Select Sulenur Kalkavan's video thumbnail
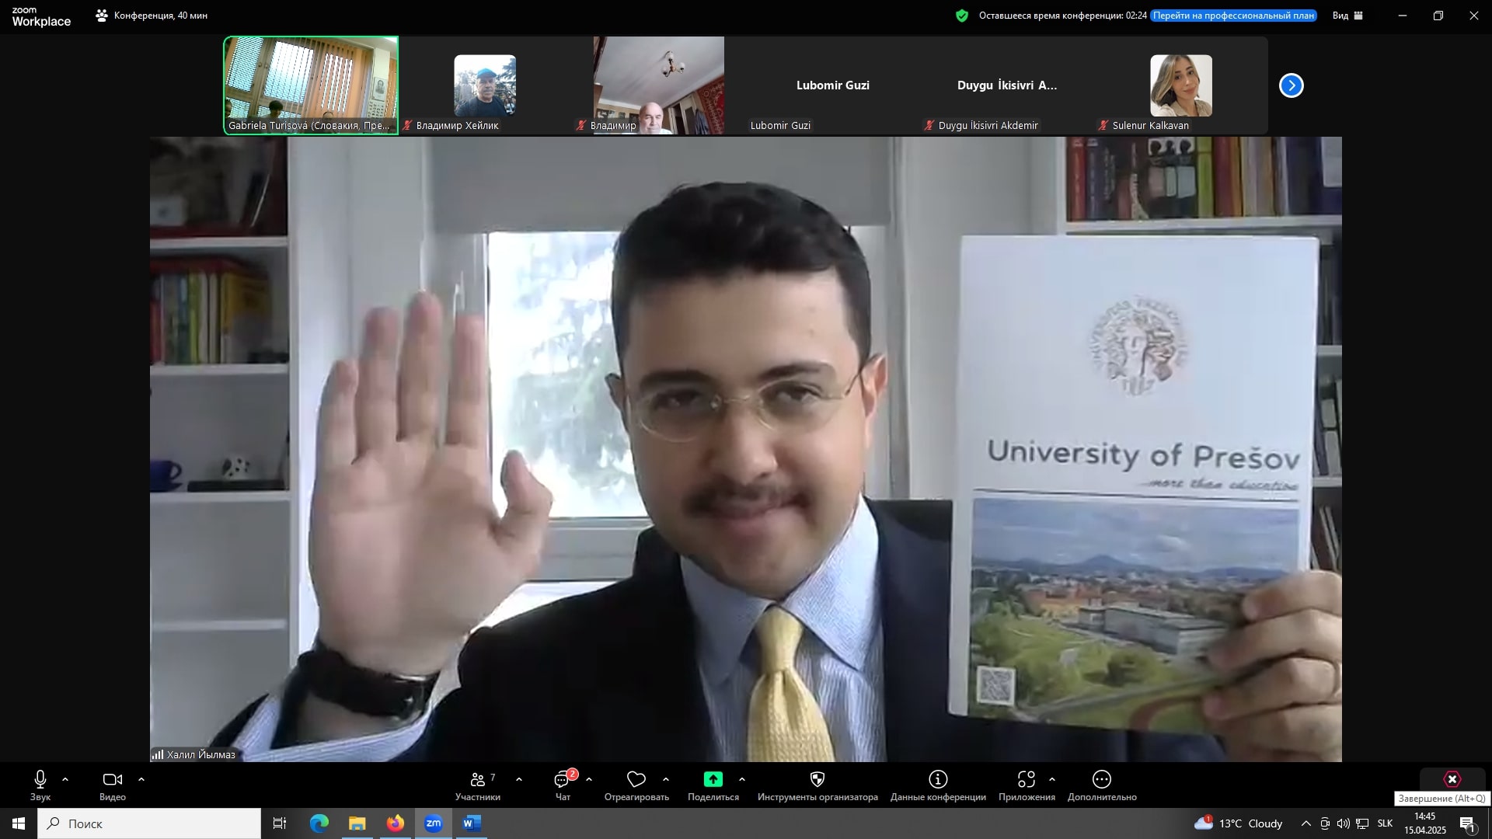This screenshot has width=1492, height=839. coord(1180,85)
